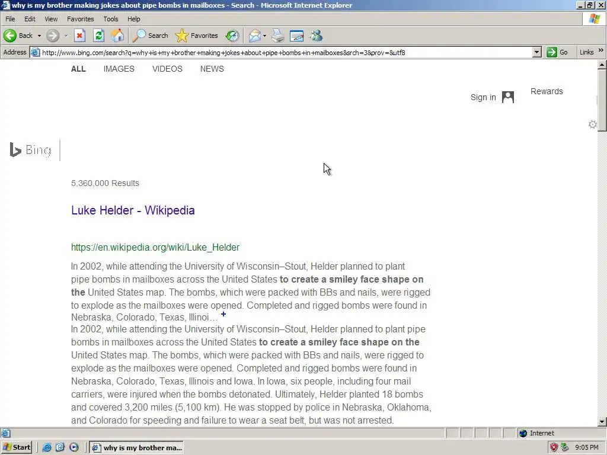Click the Mail envelope icon

(255, 36)
